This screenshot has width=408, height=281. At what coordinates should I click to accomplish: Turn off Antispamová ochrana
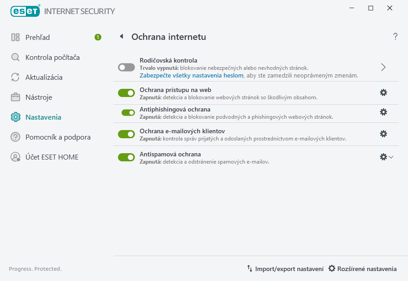tap(126, 157)
